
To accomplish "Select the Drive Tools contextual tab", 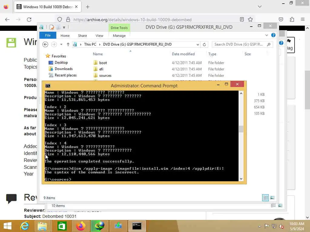I will (119, 28).
